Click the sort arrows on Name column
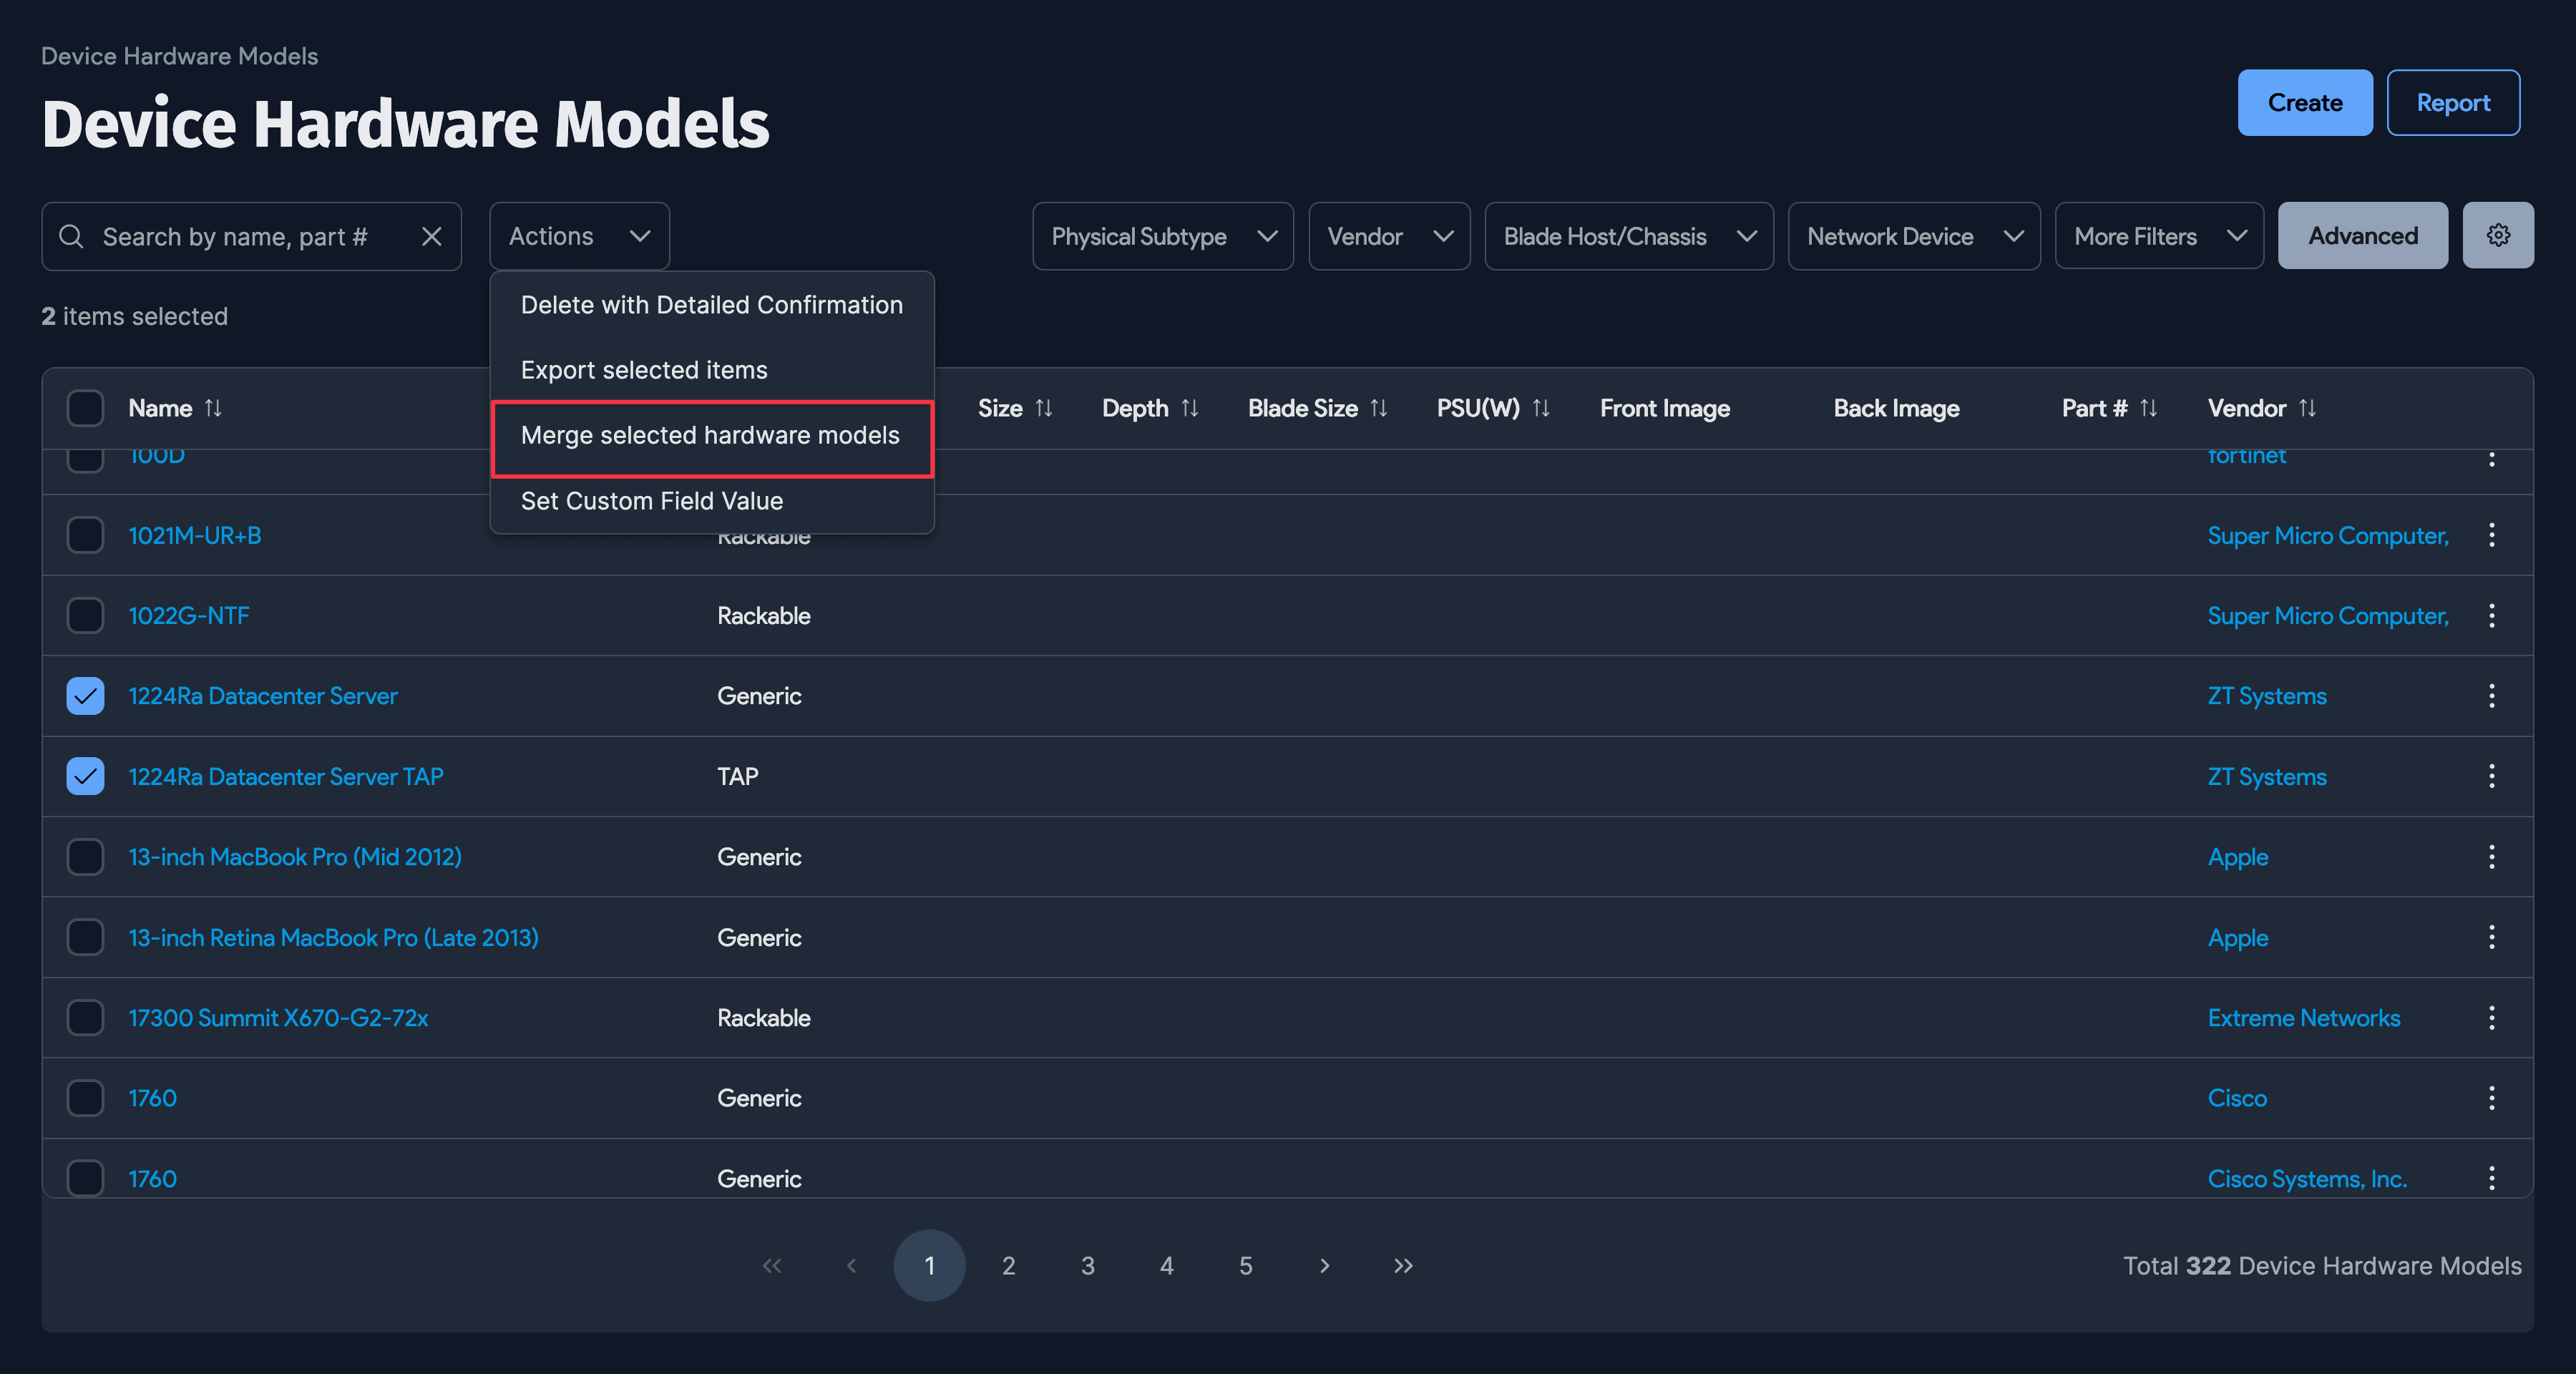Viewport: 2576px width, 1374px height. tap(214, 407)
